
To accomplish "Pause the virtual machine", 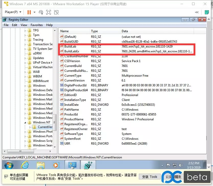I will (29, 12).
